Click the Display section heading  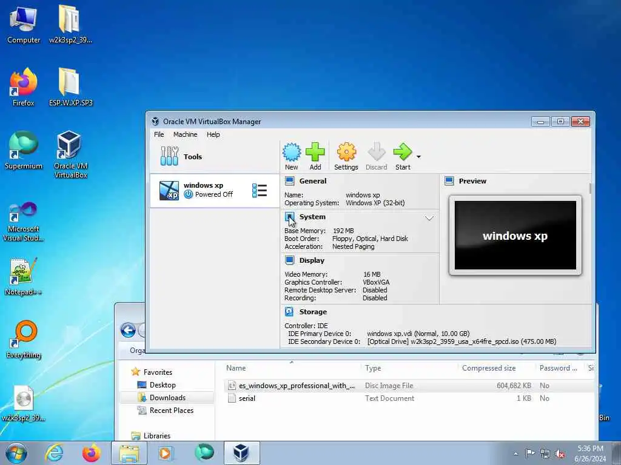tap(312, 260)
